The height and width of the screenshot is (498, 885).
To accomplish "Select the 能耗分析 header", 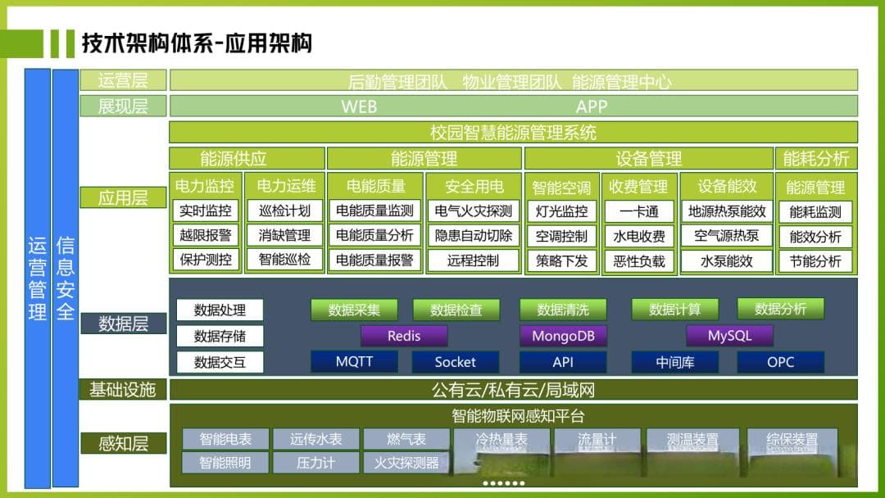I will 816,158.
